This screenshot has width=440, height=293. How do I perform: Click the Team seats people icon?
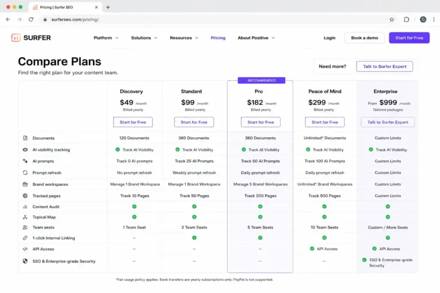(x=25, y=227)
